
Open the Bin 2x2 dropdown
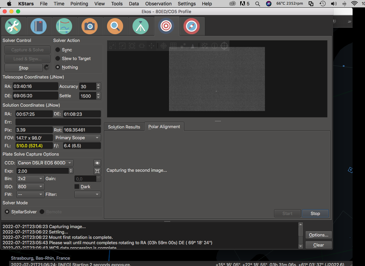tap(30, 179)
